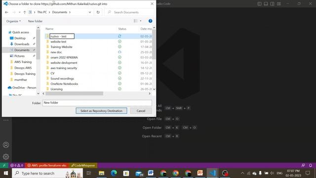Screen dimensions: 316x178
Task: Customize layout icon in title bar
Action: (278, 3)
